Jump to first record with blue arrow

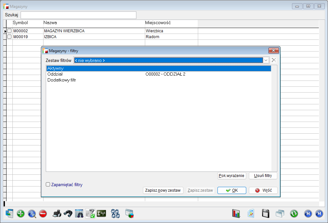(308, 214)
